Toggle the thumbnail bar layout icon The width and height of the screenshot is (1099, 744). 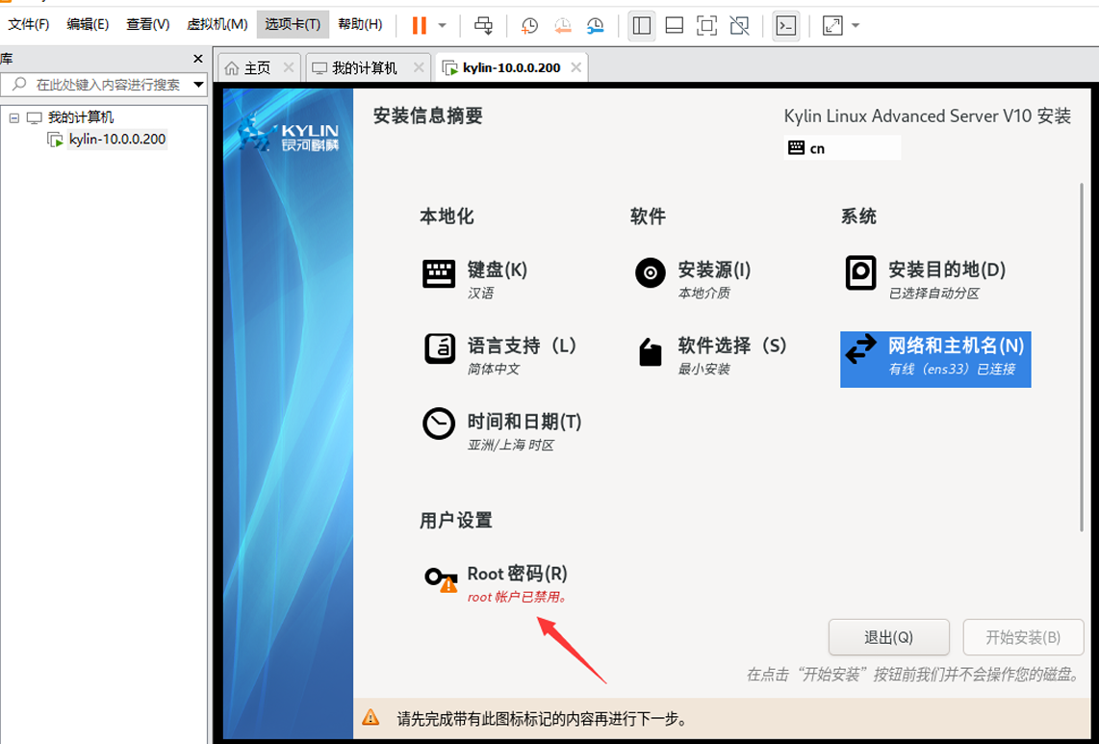675,26
